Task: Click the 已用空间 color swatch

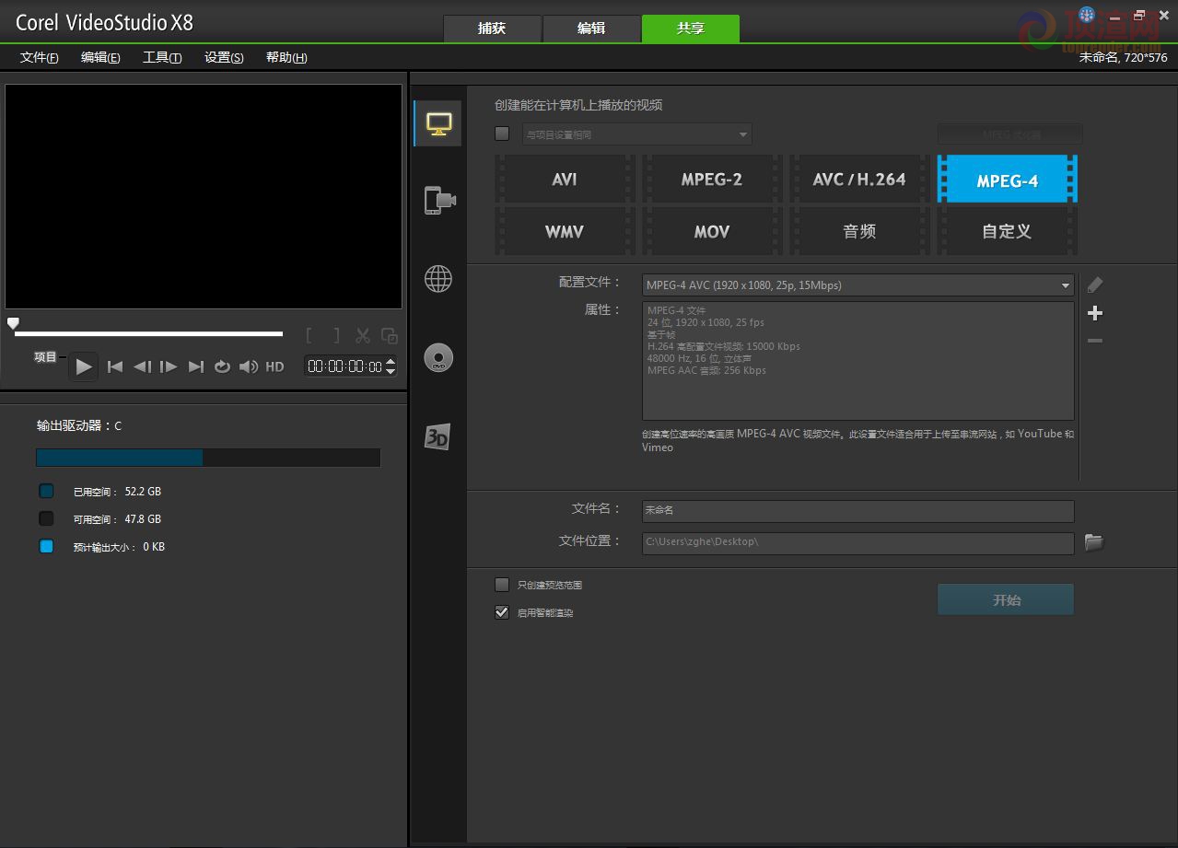Action: click(47, 492)
